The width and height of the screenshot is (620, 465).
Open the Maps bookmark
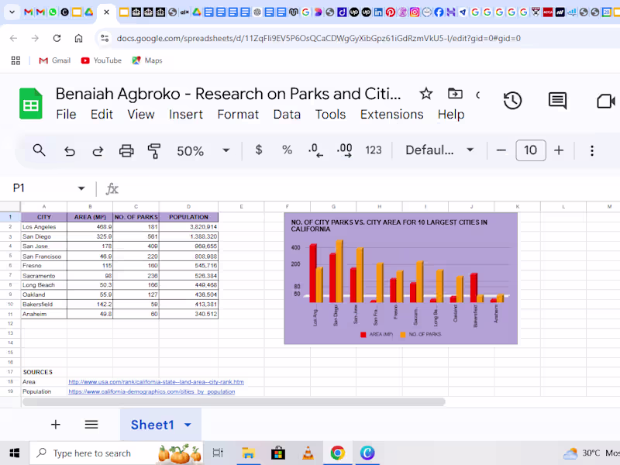(147, 60)
